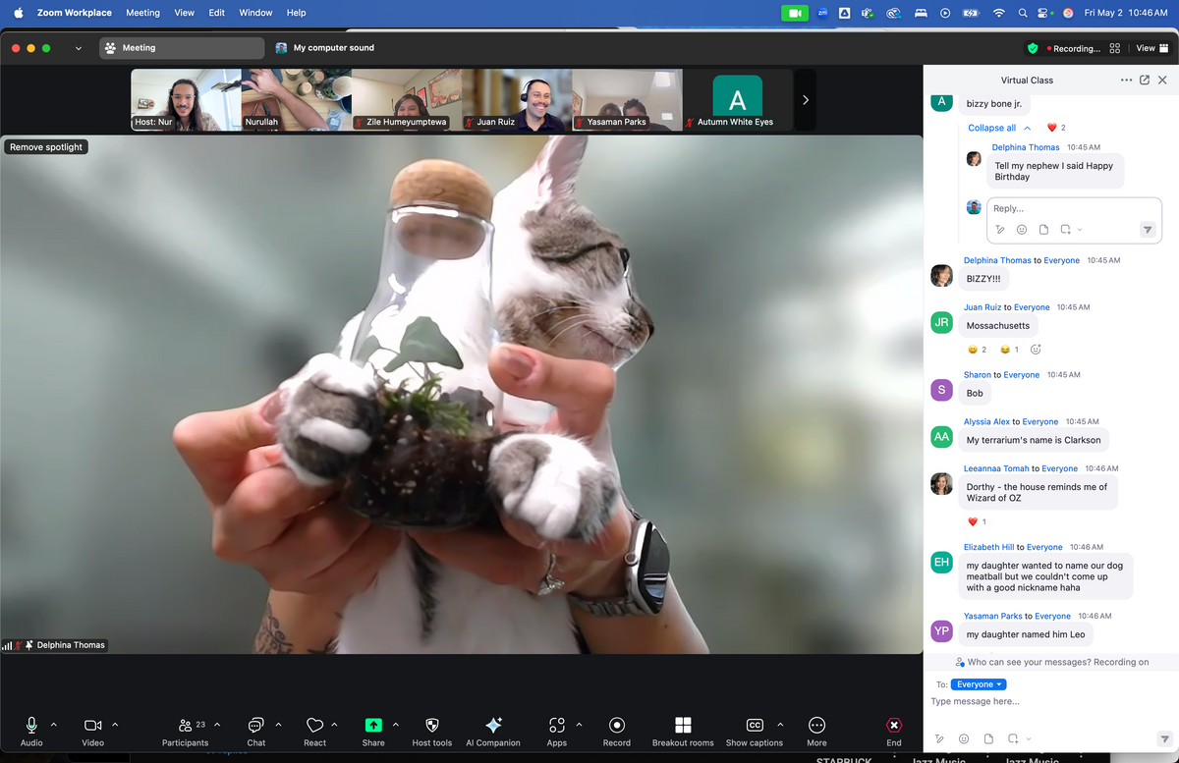Viewport: 1179px width, 763px height.
Task: Expand the audio options caret
Action: click(x=53, y=725)
